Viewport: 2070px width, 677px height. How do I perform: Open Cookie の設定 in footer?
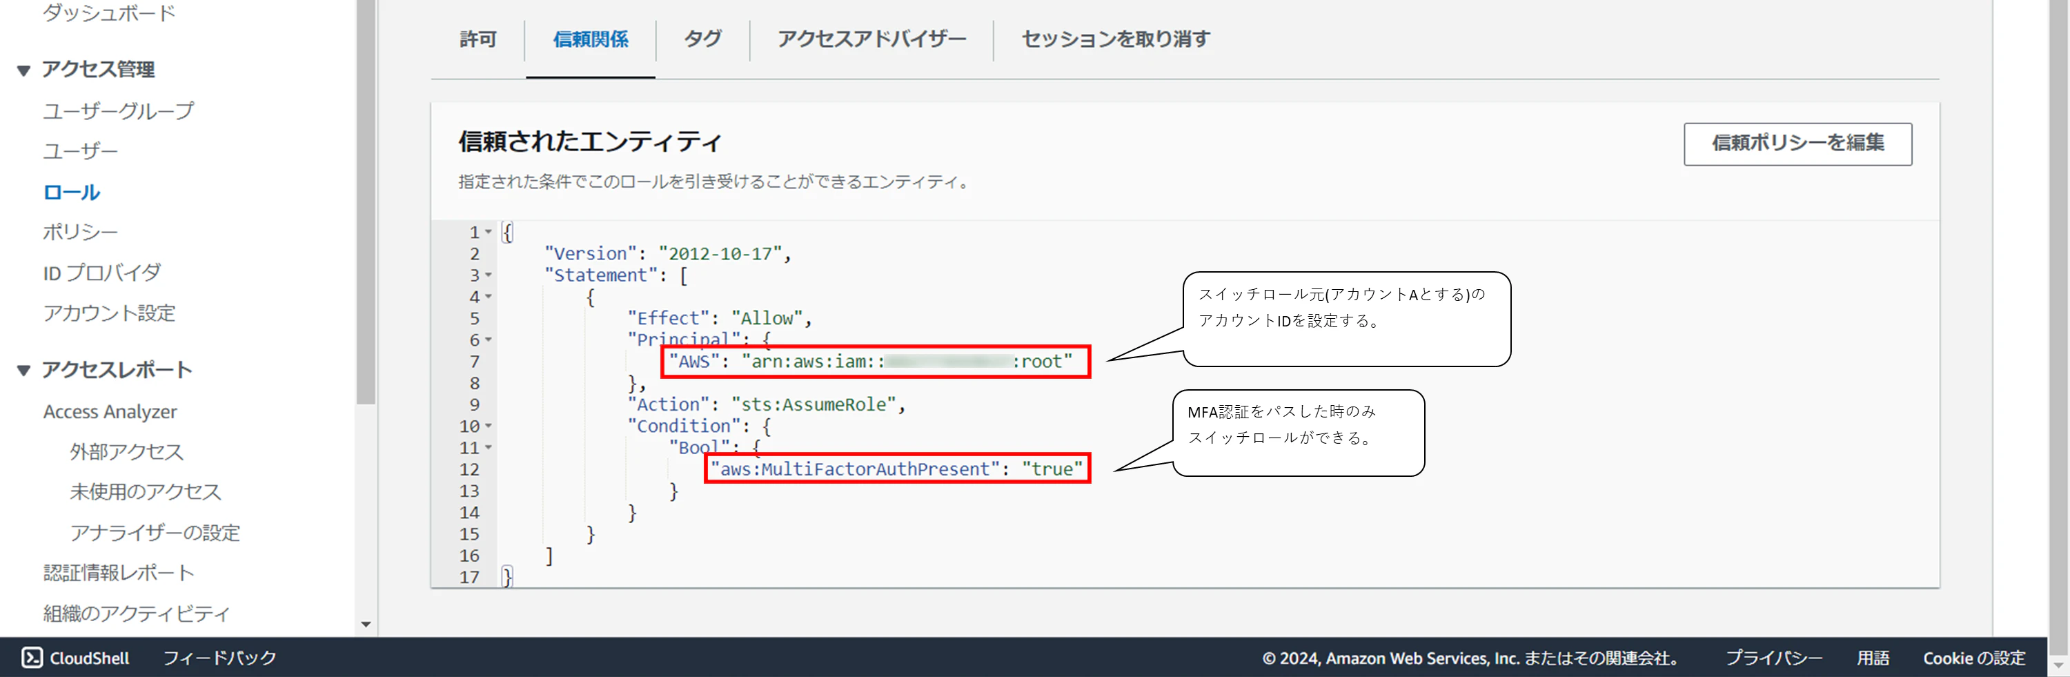point(1974,658)
